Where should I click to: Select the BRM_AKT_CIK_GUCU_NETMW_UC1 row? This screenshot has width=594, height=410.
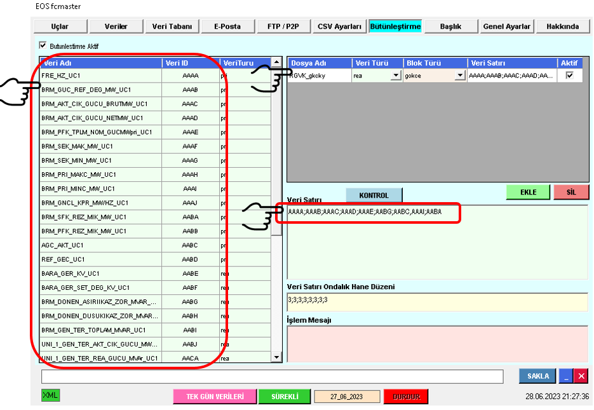tap(155, 118)
